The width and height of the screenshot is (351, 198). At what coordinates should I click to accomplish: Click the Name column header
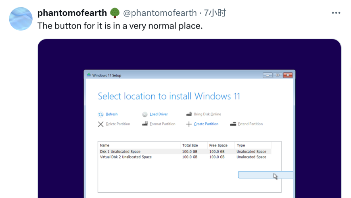click(139, 145)
